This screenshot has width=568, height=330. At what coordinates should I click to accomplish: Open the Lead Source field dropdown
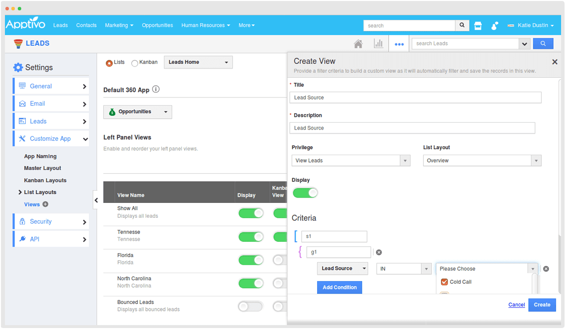point(343,268)
